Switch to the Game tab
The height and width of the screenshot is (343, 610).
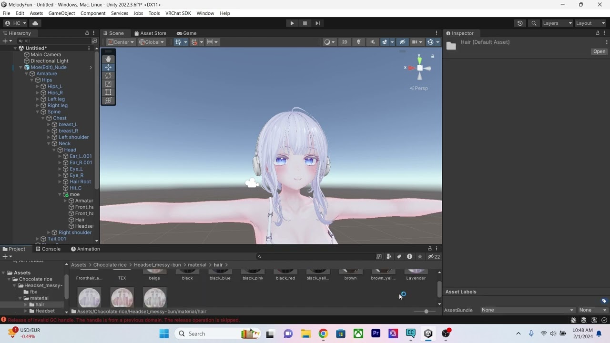(186, 33)
